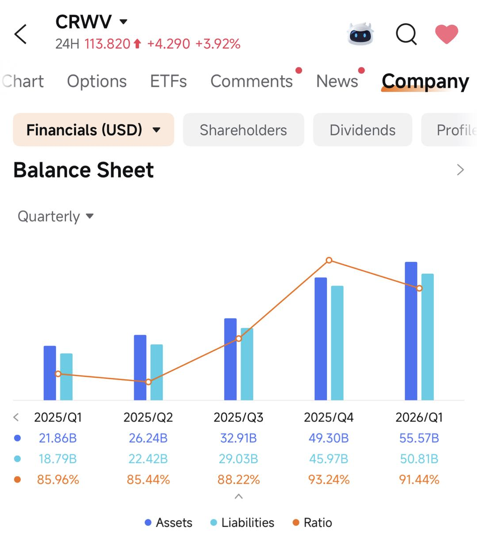Select the 2025/Q2 ratio line point
The height and width of the screenshot is (539, 477).
[x=148, y=382]
